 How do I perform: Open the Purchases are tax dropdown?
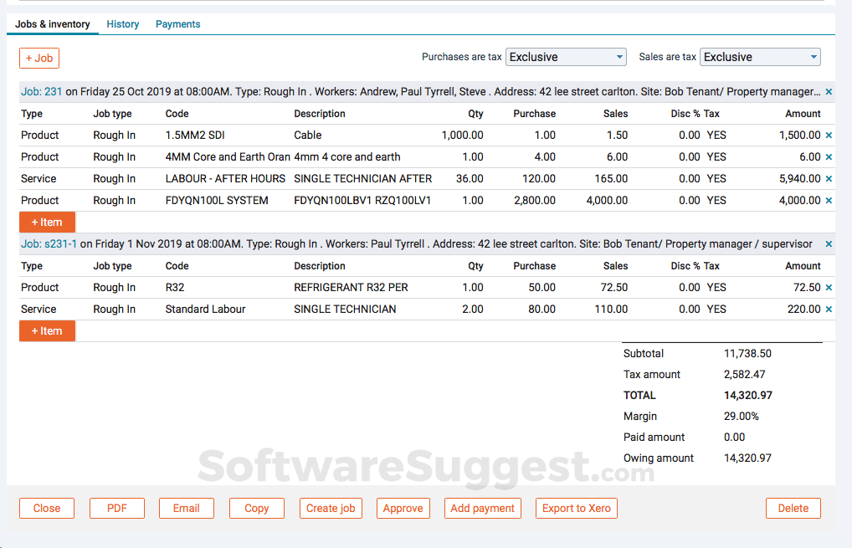click(566, 57)
